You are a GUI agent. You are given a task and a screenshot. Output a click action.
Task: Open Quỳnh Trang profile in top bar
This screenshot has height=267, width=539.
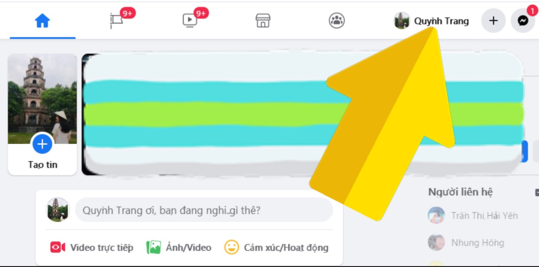click(x=431, y=21)
